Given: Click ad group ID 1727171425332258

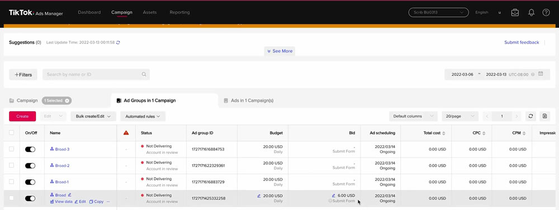Looking at the screenshot, I should point(209,198).
